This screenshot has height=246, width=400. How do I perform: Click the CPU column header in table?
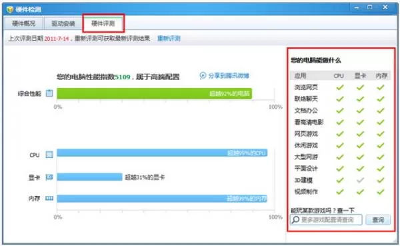(x=339, y=76)
